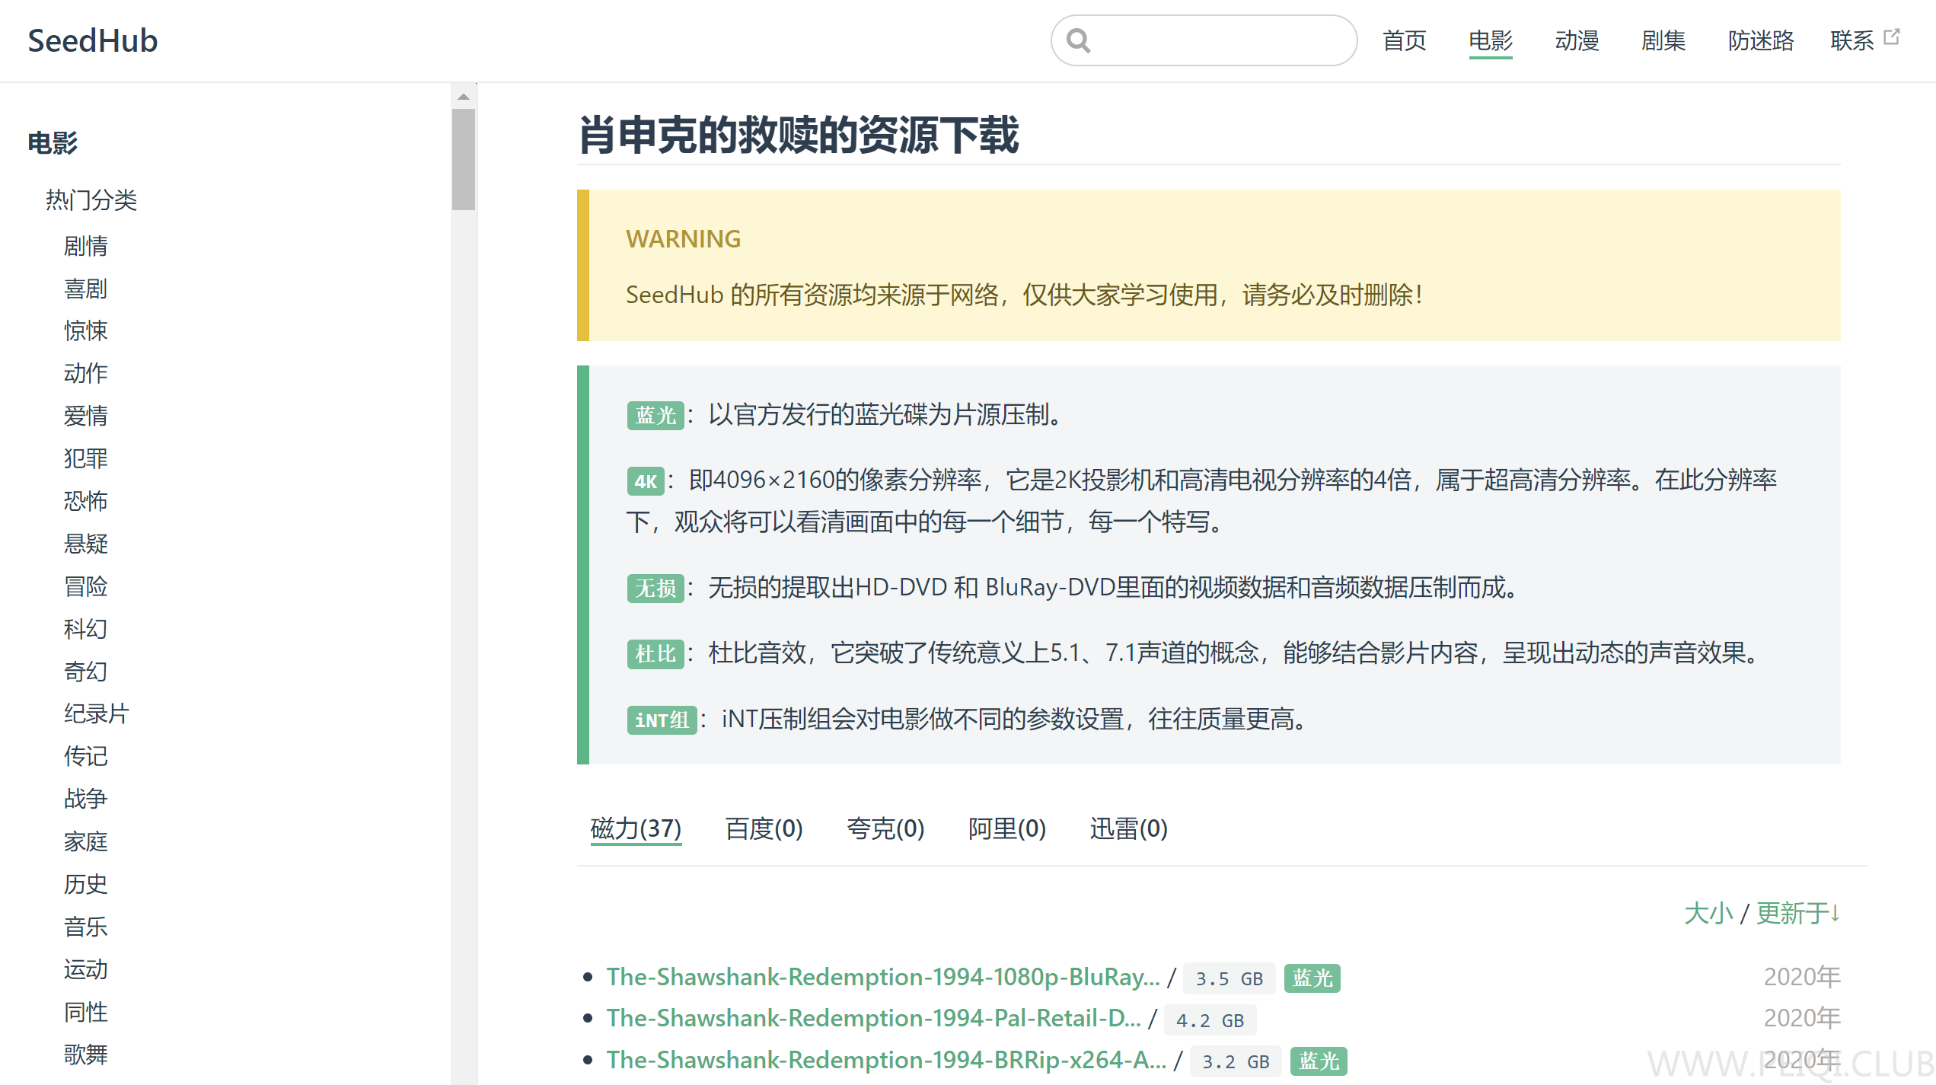1936x1085 pixels.
Task: Select 历史 category in sidebar
Action: tap(86, 885)
